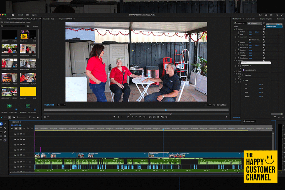
Task: Toggle V1 track visibility eye
Action: [24, 155]
